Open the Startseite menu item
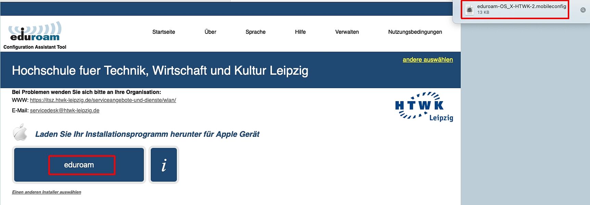 click(163, 32)
